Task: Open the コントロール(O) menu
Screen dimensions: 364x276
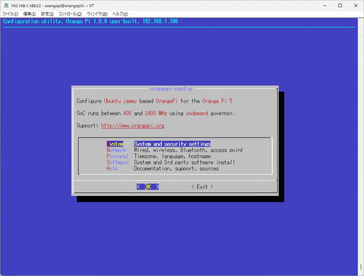Action: tap(70, 14)
